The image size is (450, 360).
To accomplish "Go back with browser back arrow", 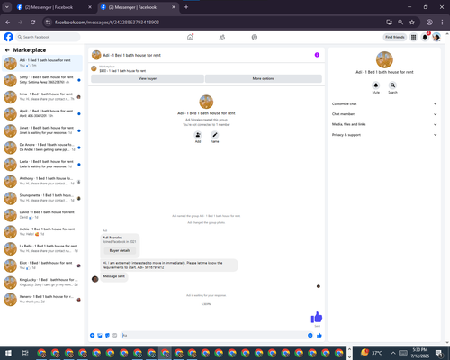I will point(8,22).
